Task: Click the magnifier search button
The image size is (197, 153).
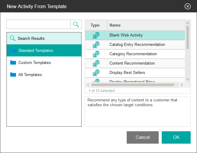Action: [76, 24]
